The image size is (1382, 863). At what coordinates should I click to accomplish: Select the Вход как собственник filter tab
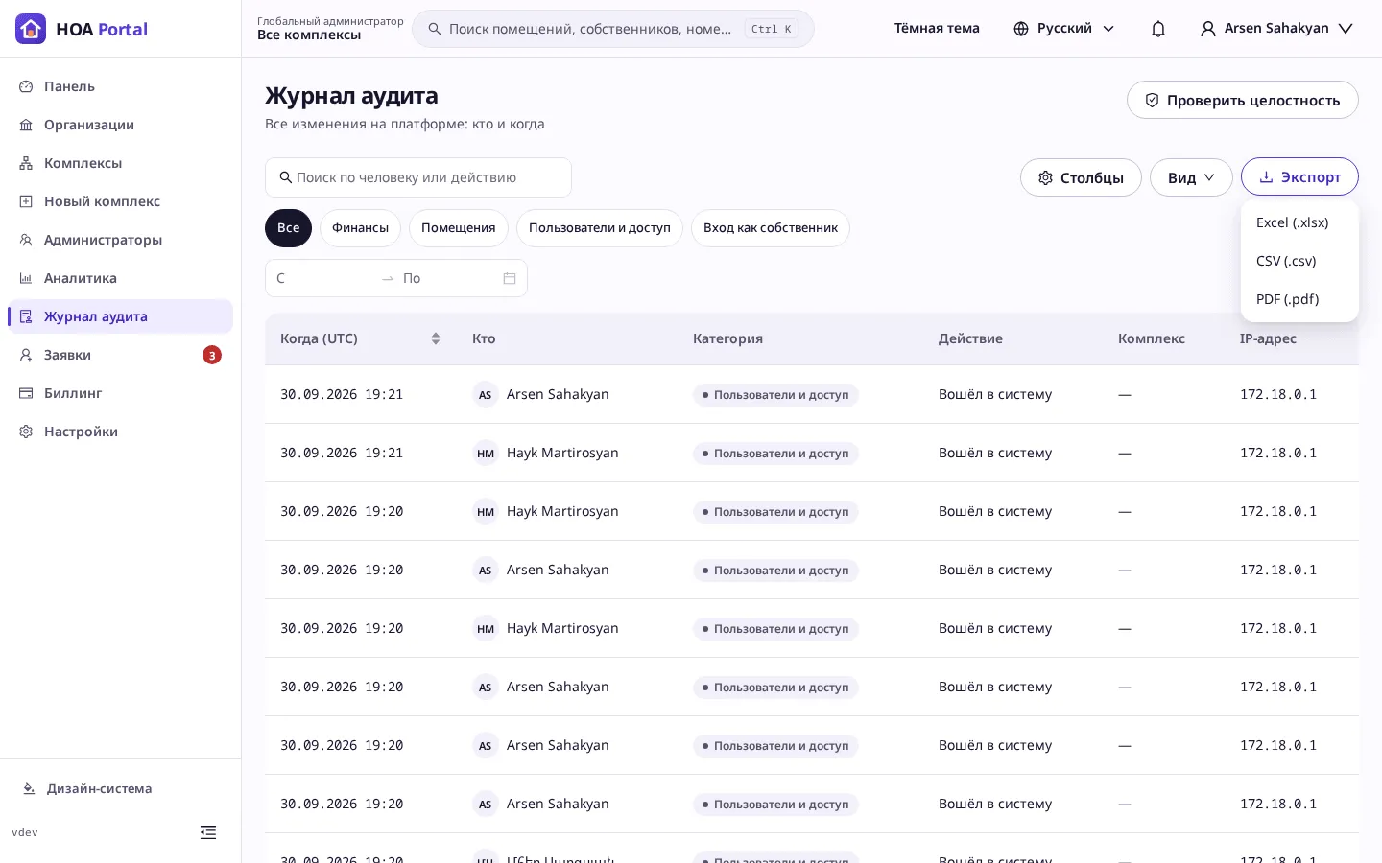coord(771,228)
